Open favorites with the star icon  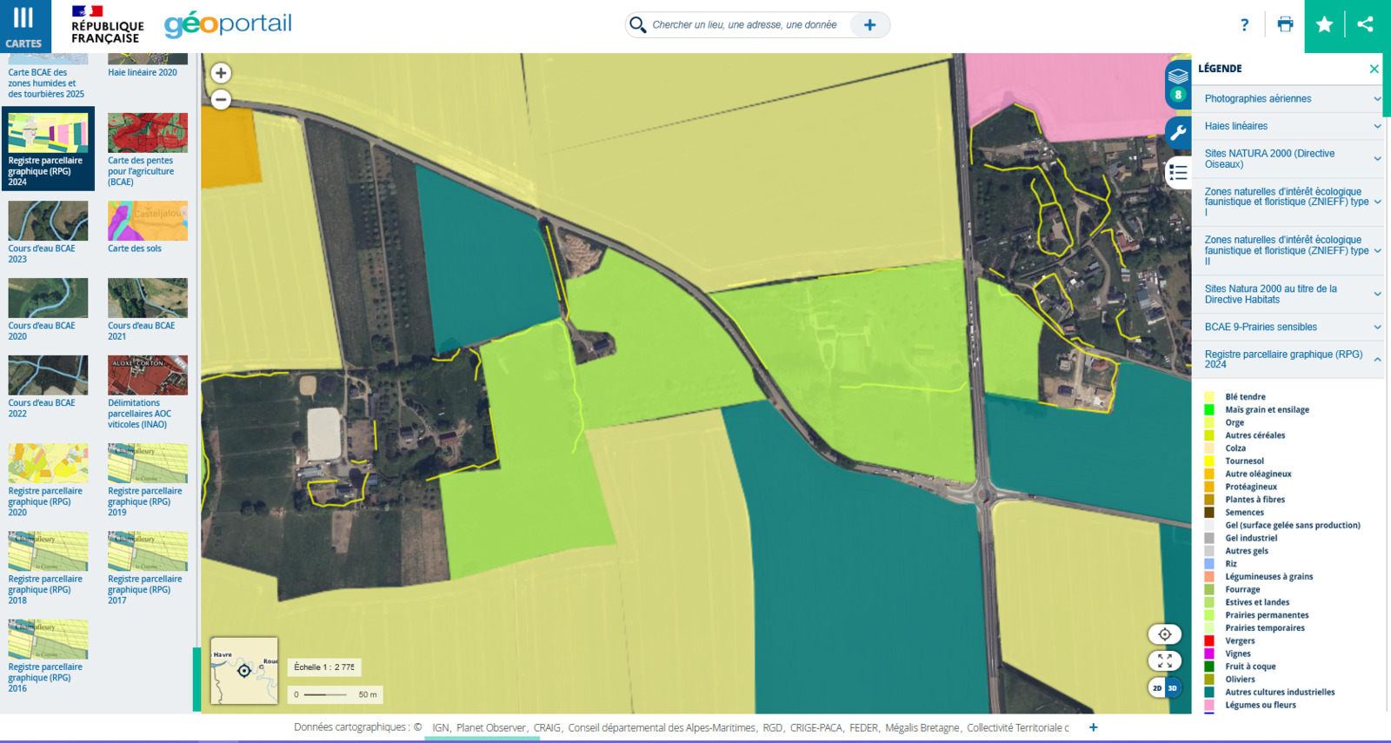tap(1324, 24)
